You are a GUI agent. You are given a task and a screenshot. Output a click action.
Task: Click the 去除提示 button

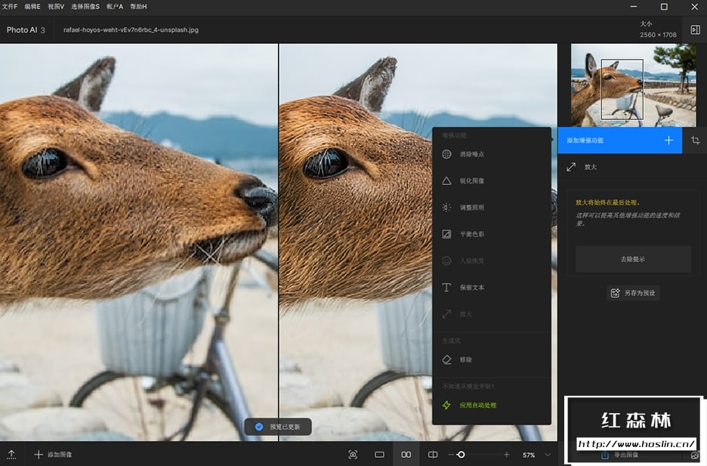(633, 259)
